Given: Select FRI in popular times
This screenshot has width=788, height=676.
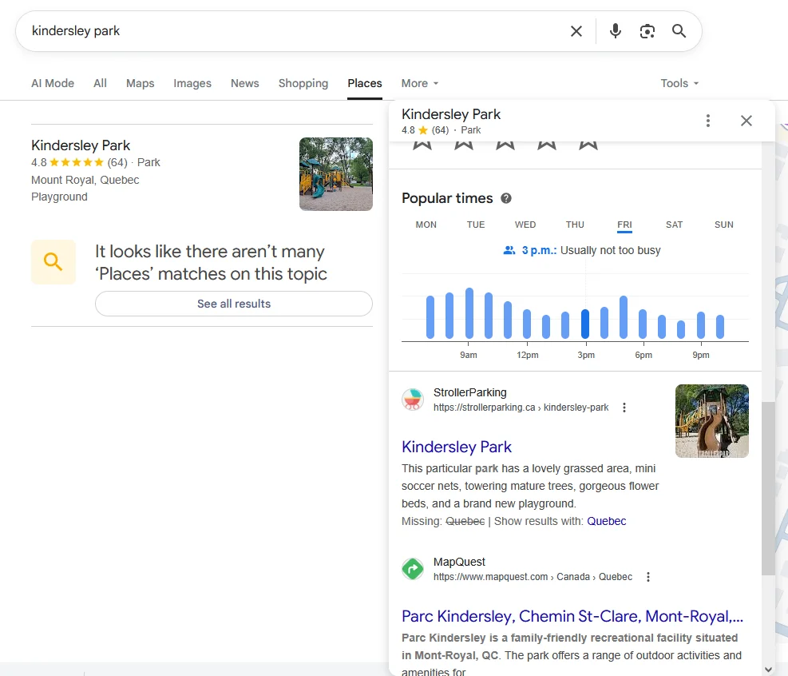Looking at the screenshot, I should tap(624, 225).
